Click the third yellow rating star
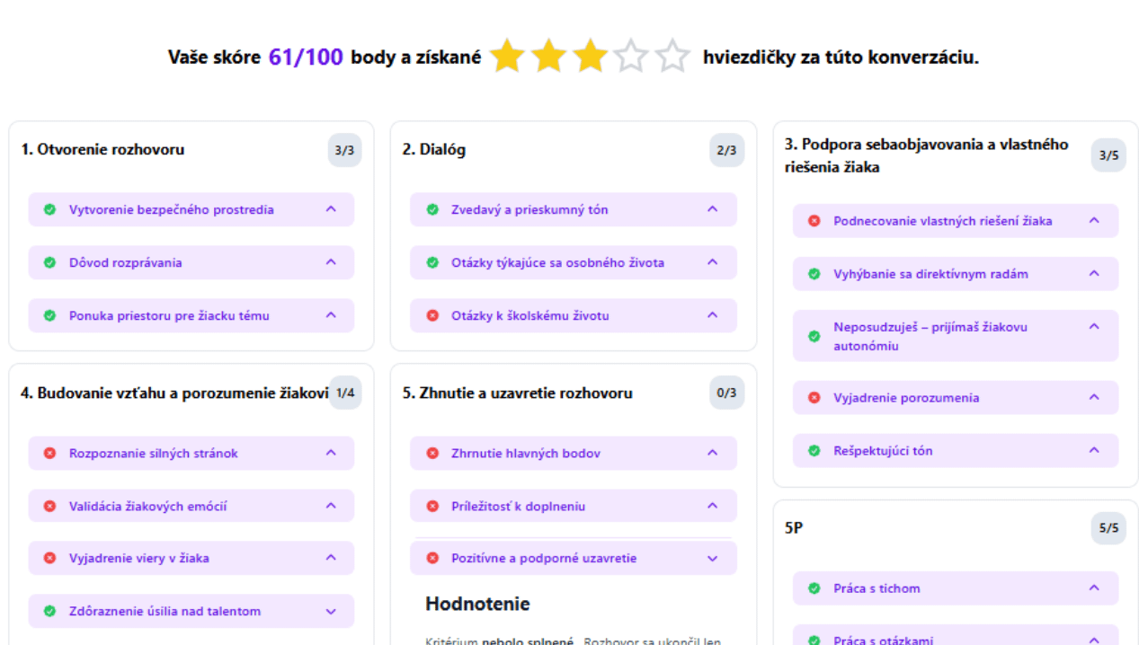1139x645 pixels. click(590, 57)
